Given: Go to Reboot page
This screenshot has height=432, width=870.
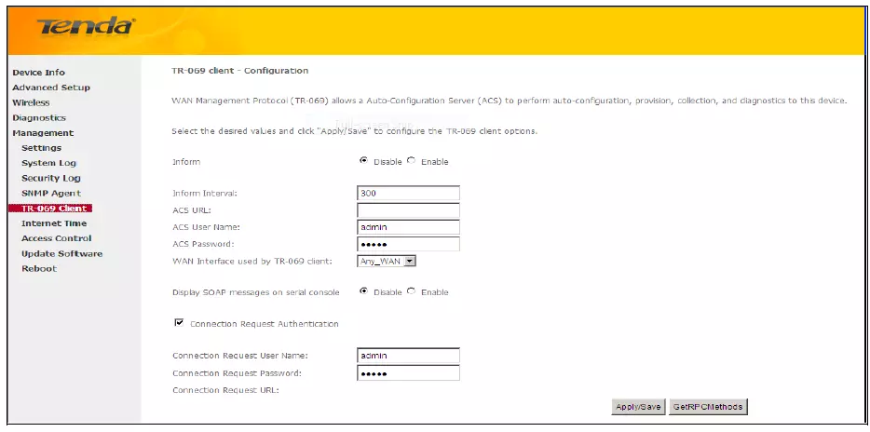Looking at the screenshot, I should tap(39, 269).
